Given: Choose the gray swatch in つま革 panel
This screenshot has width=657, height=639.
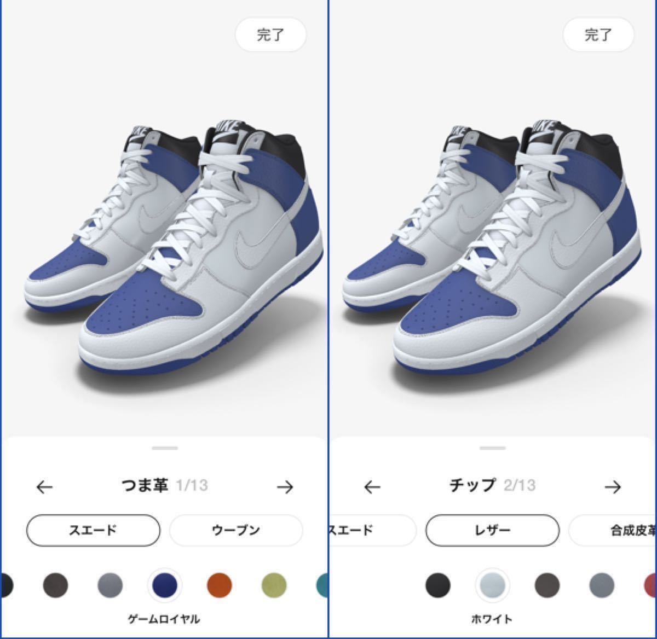Looking at the screenshot, I should [110, 585].
